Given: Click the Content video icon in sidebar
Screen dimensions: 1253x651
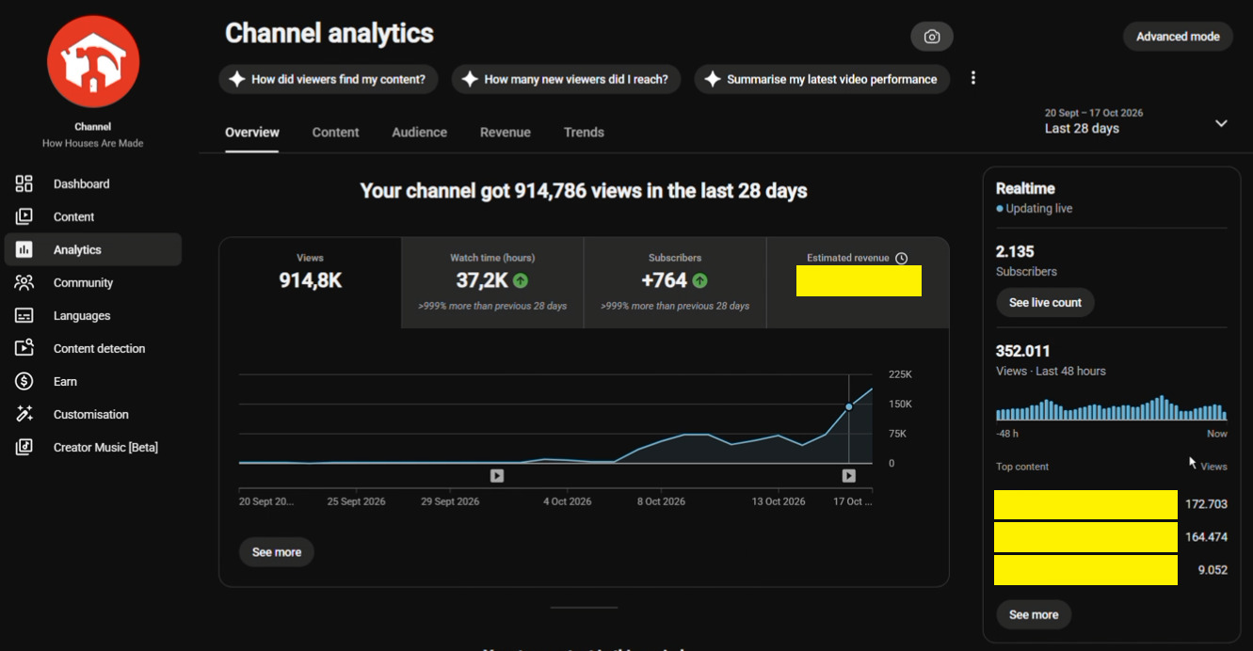Looking at the screenshot, I should tap(24, 216).
